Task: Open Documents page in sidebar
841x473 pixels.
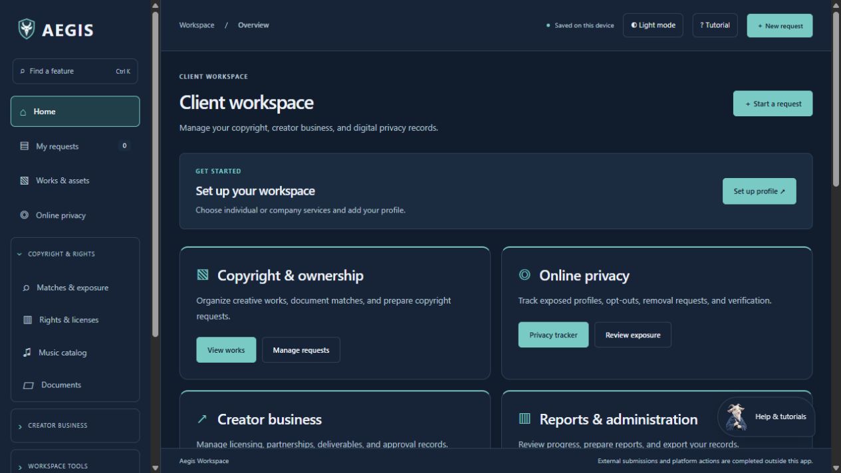Action: 75,385
